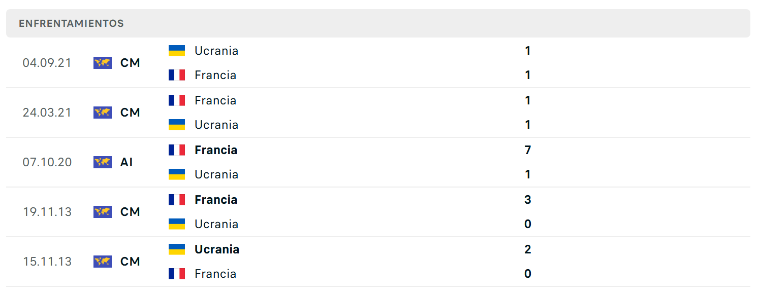
Task: Click the world map icon for 15.11.13 match
Action: pyautogui.click(x=103, y=262)
